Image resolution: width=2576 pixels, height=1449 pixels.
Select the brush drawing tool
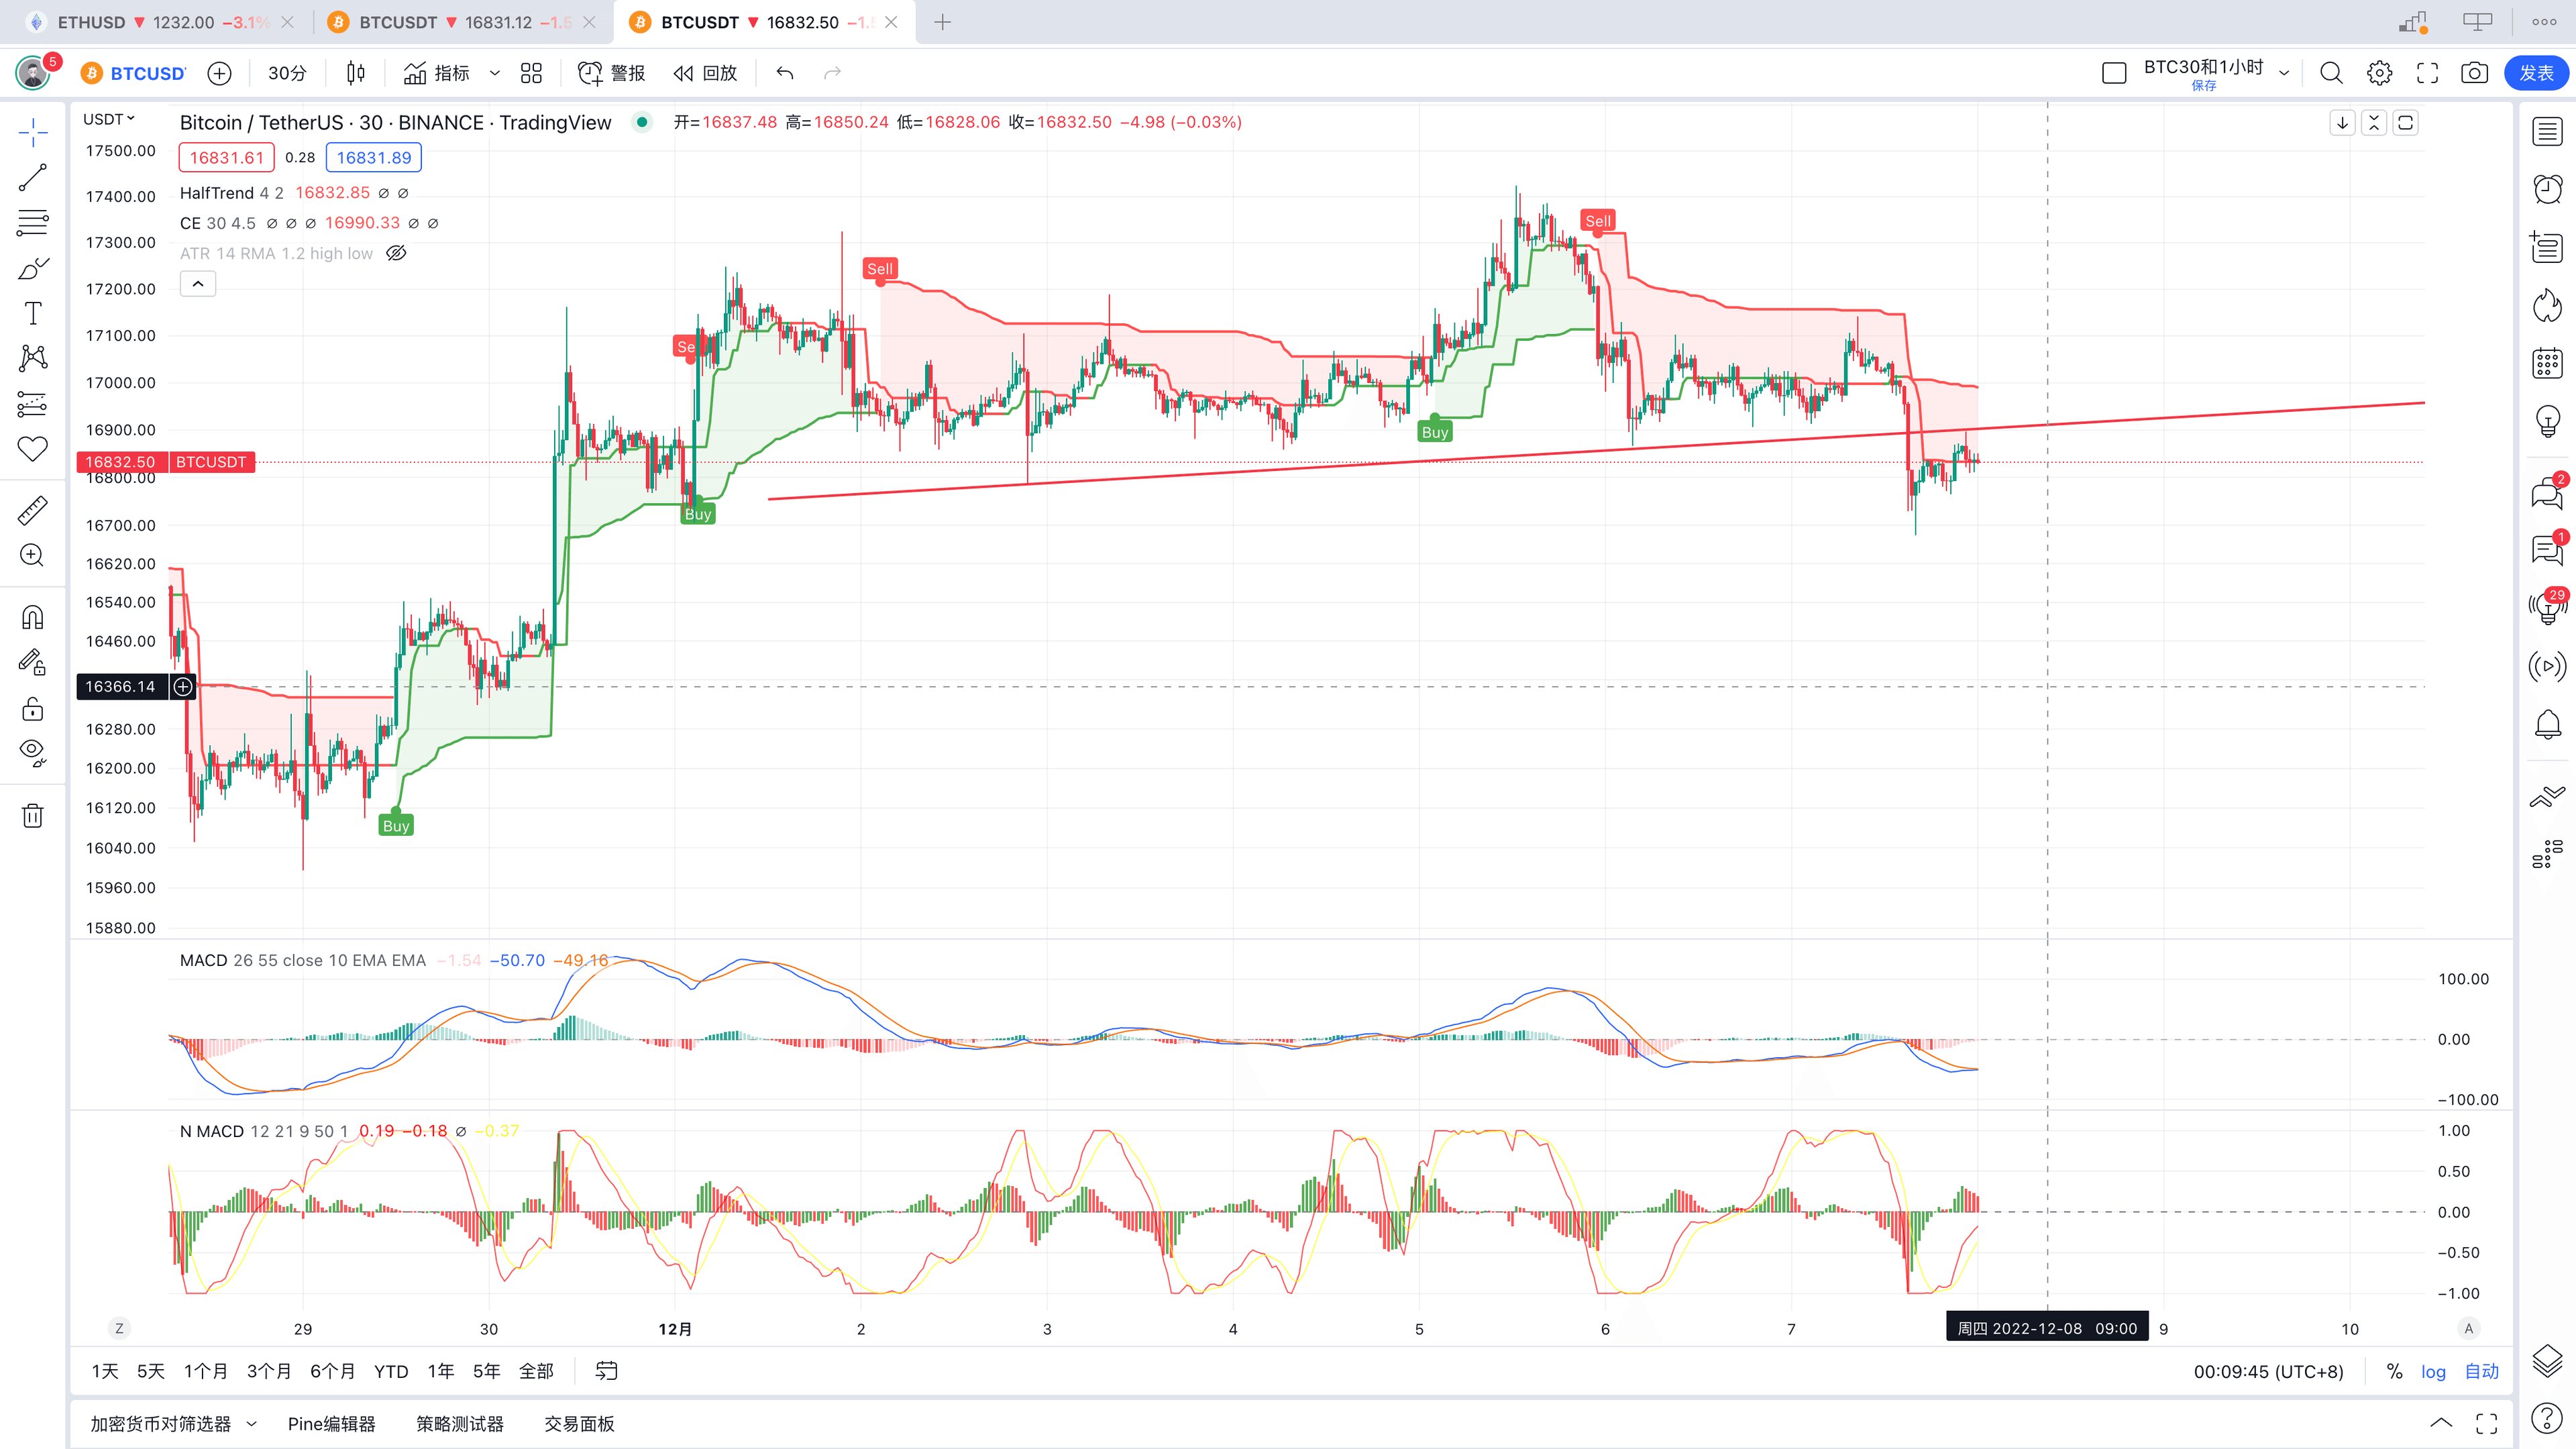[33, 268]
